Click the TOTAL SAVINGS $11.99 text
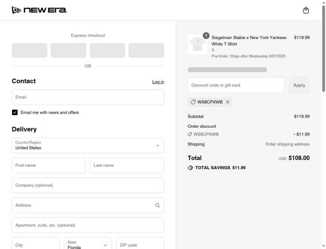Screen dimensions: 326x249 pos(221,168)
